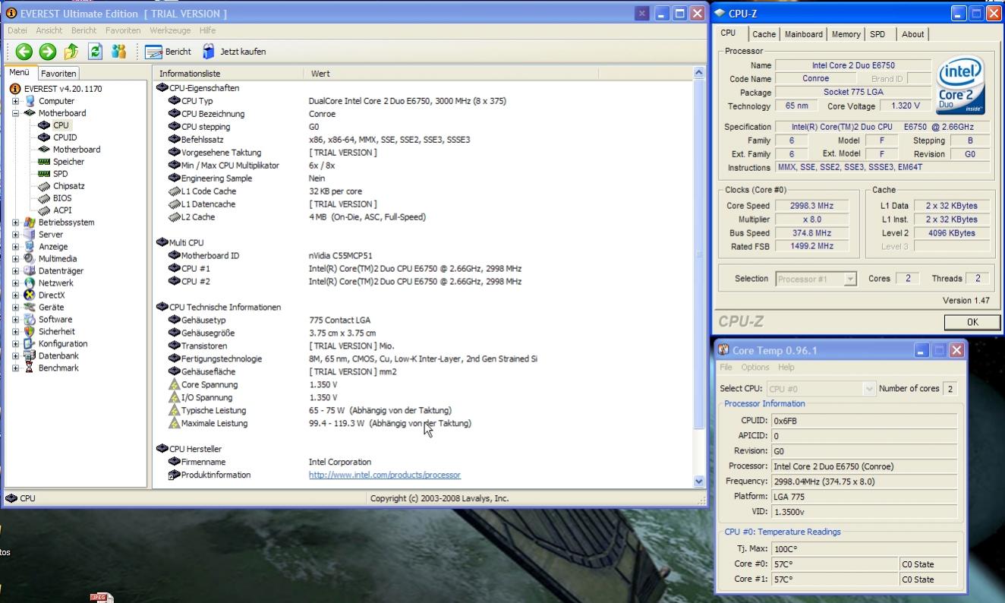Viewport: 1005px width, 603px height.
Task: Click the Wert column header
Action: [x=451, y=74]
